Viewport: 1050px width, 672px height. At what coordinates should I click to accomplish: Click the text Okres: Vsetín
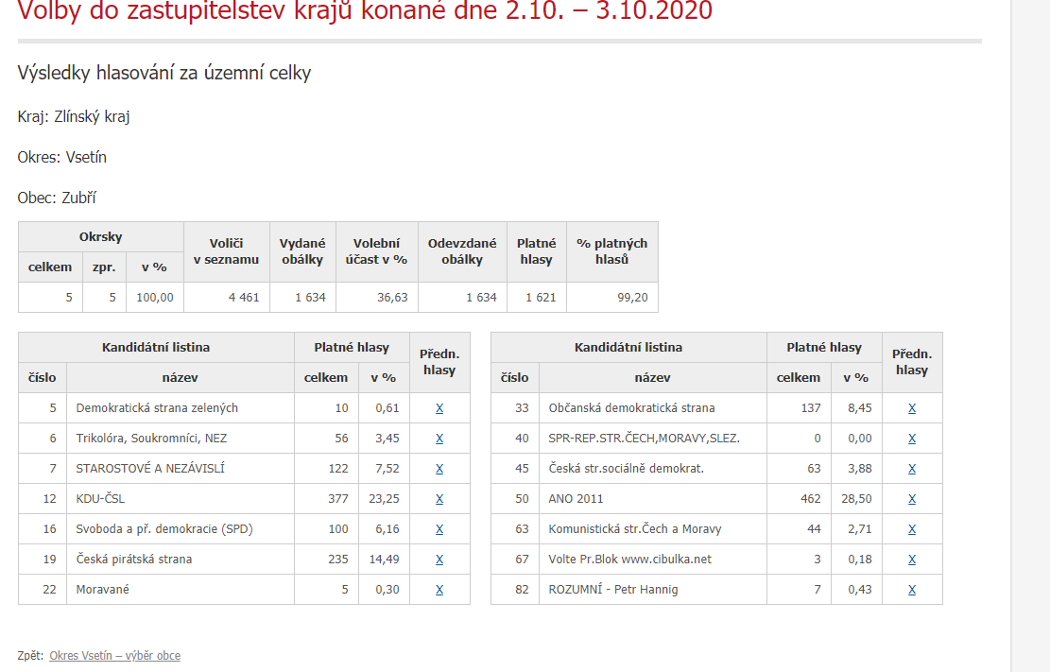coord(62,158)
